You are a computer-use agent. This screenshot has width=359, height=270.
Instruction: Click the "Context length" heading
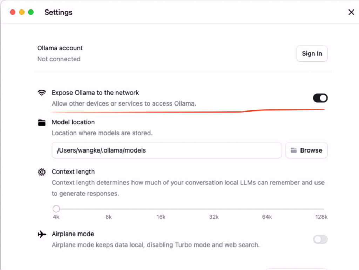pyautogui.click(x=73, y=172)
